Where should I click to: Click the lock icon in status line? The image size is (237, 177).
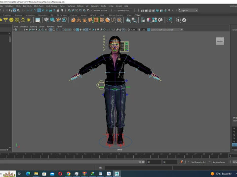(58, 10)
